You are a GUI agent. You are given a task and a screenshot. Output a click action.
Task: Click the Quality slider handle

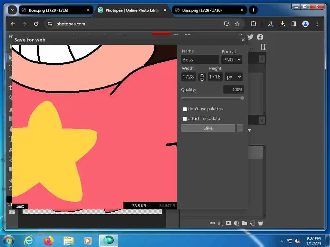(242, 98)
